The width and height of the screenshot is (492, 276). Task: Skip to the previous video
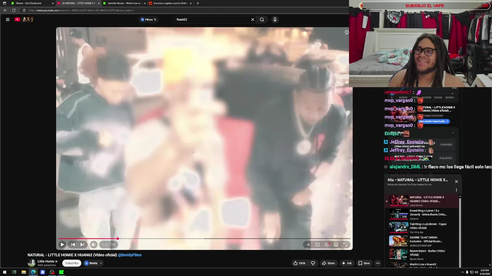coord(73,245)
